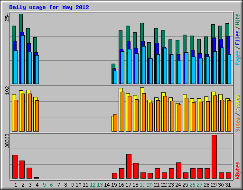Select the red KBytes bar for day 17
243x190 pixels.
click(129, 166)
